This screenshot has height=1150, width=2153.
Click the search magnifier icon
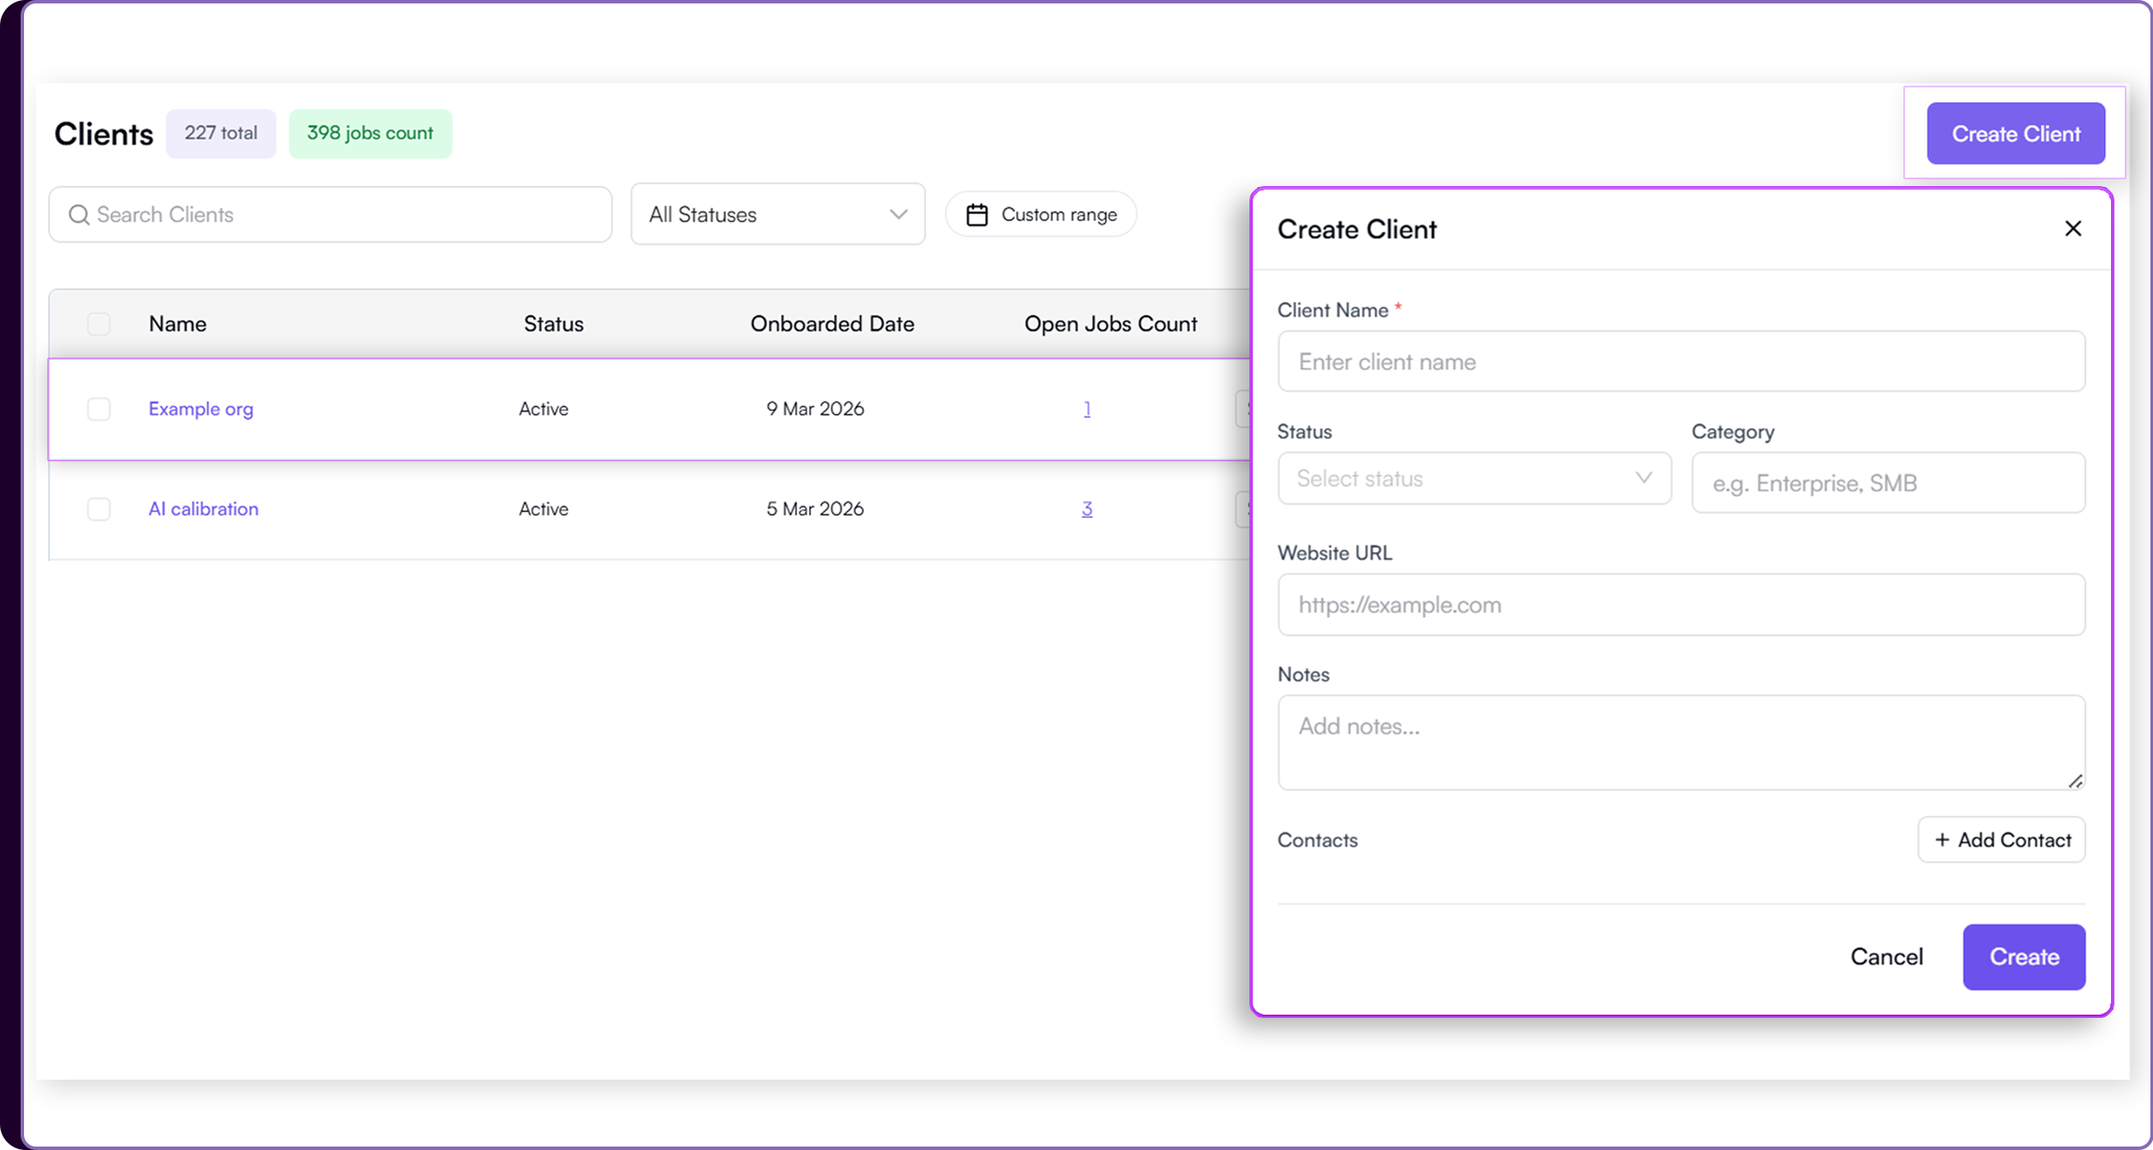click(x=79, y=214)
